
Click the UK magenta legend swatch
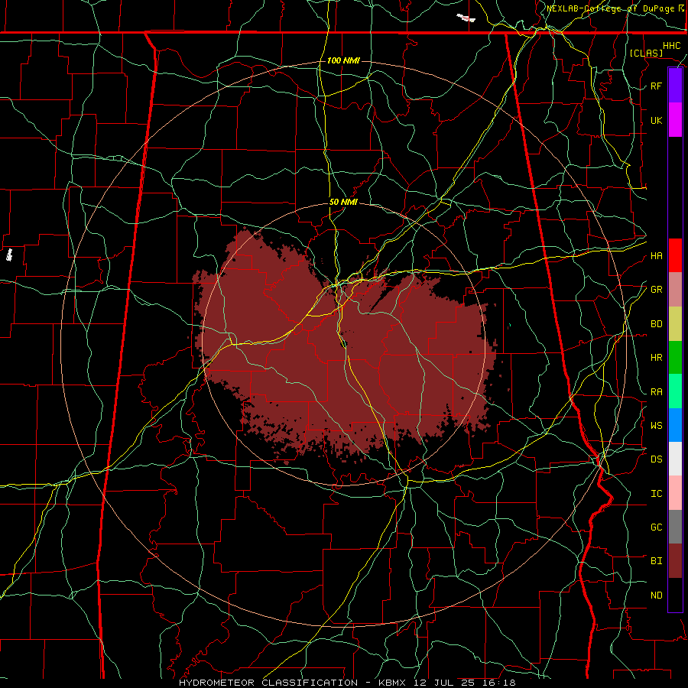pyautogui.click(x=675, y=120)
